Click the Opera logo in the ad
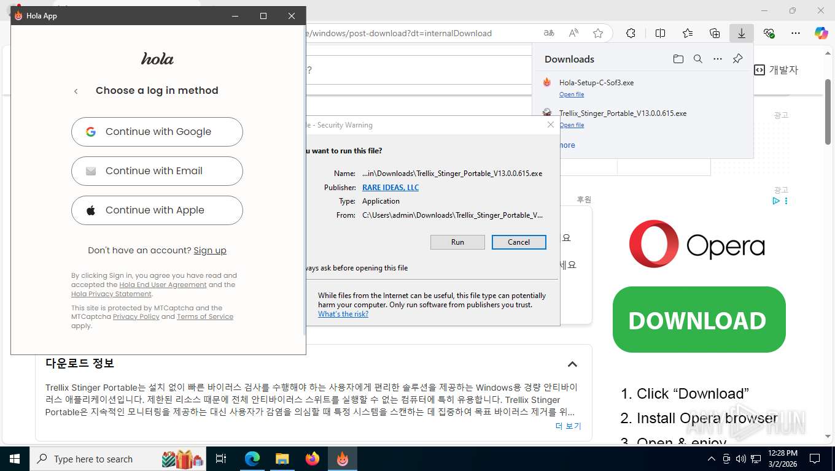The image size is (835, 471). click(696, 244)
